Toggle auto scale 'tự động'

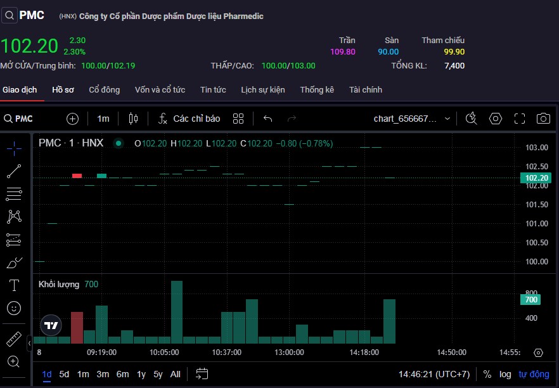pos(534,374)
